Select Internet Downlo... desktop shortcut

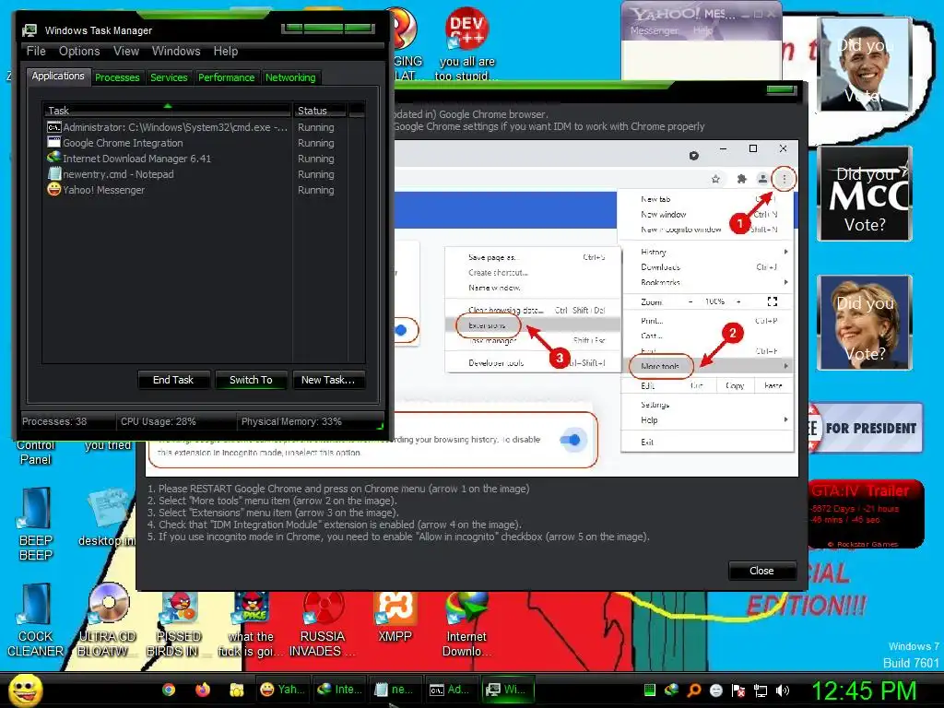(466, 623)
